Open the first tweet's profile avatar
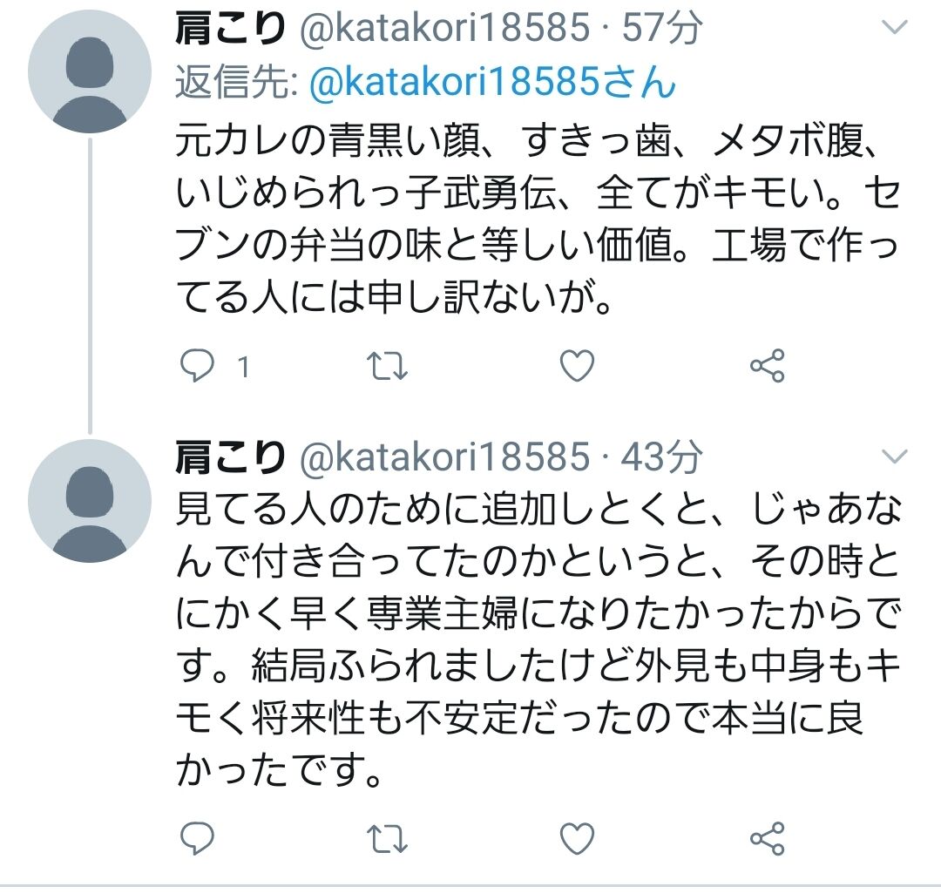The image size is (941, 893). click(90, 71)
